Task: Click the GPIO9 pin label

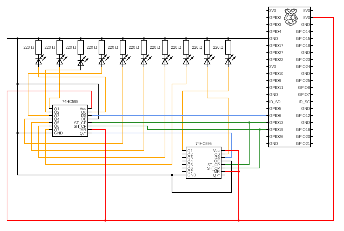Action: pos(275,80)
